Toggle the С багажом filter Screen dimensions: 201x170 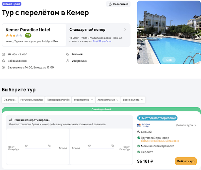(10, 100)
